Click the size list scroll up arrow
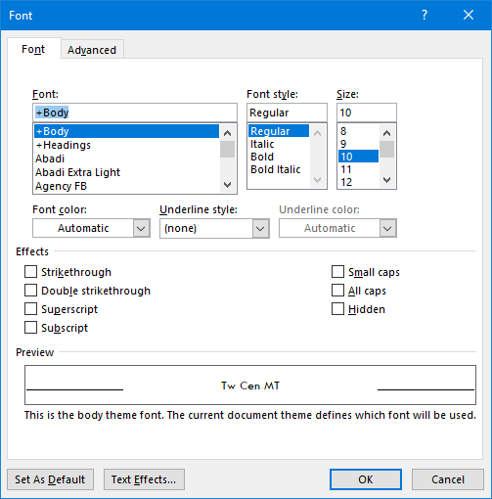 pos(387,133)
